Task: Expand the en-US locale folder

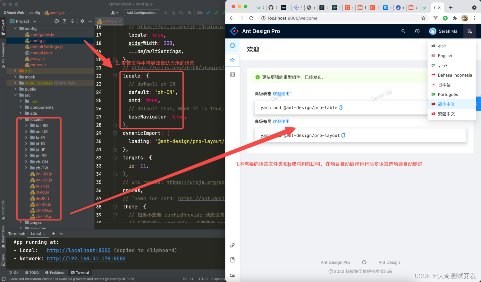Action: pyautogui.click(x=26, y=131)
